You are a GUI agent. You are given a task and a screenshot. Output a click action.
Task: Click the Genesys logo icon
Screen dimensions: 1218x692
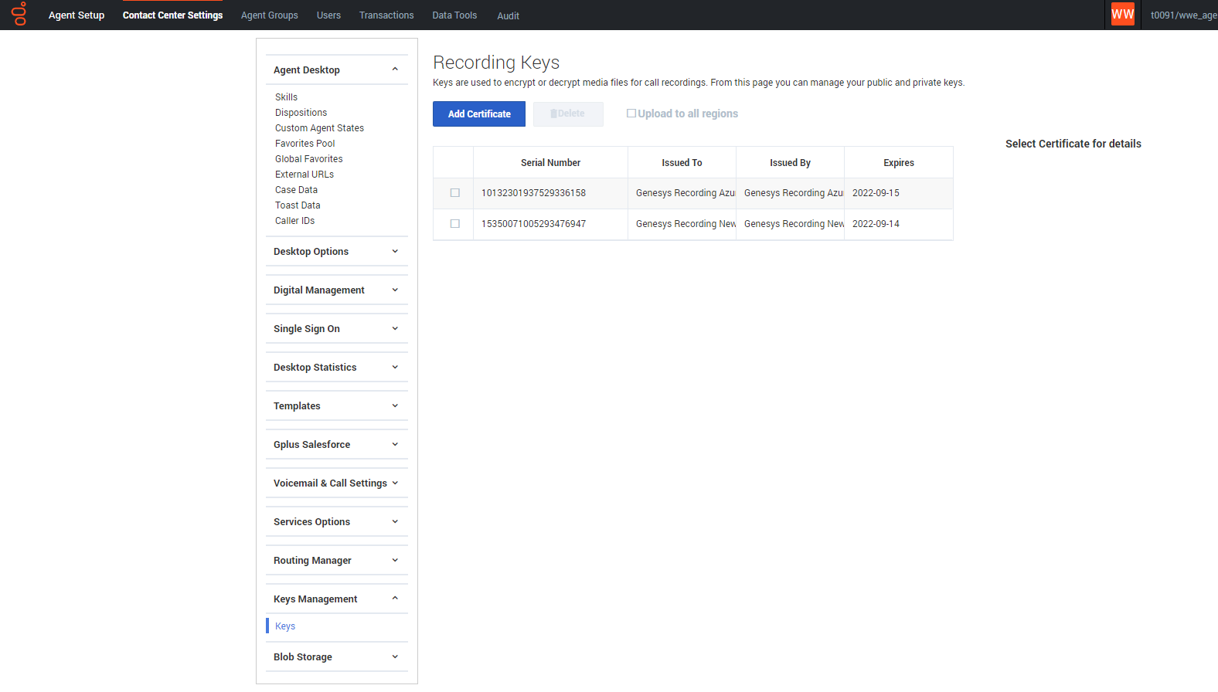point(19,14)
